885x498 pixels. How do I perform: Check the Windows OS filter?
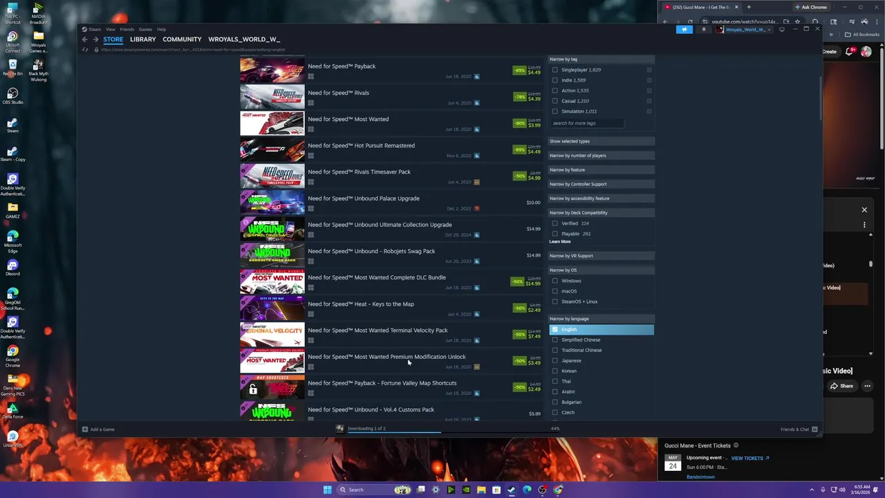pyautogui.click(x=555, y=281)
